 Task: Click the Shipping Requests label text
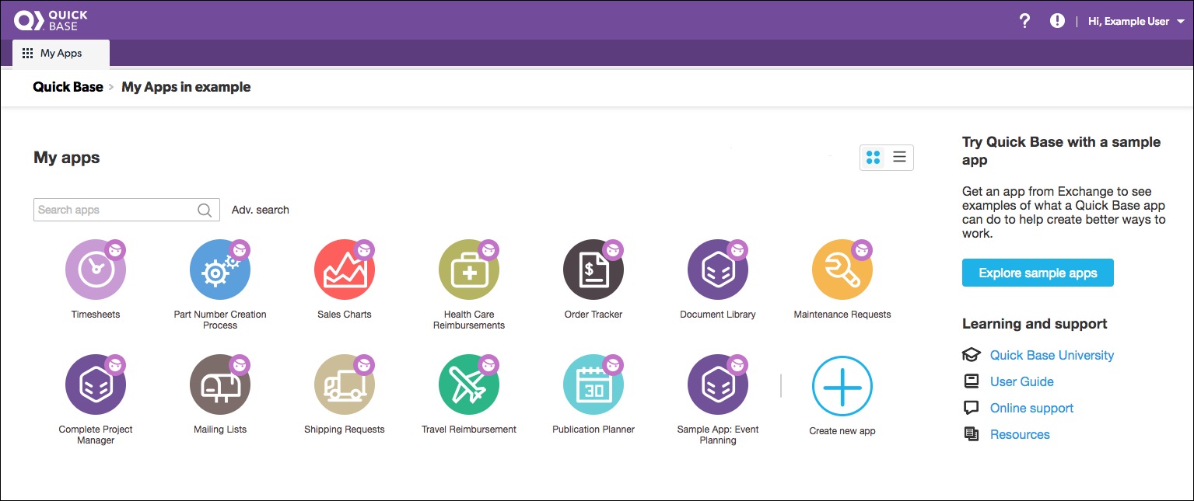tap(345, 430)
